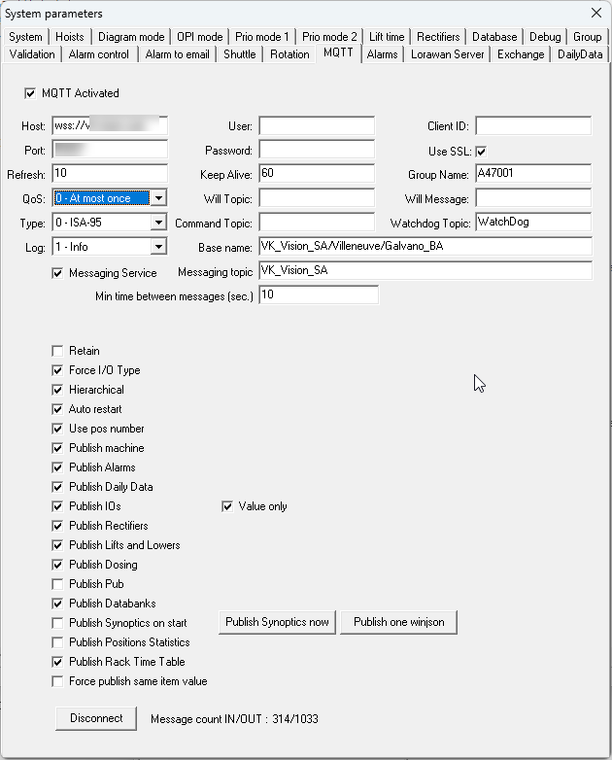This screenshot has height=760, width=612.
Task: Toggle the Value only checkbox
Action: 228,506
